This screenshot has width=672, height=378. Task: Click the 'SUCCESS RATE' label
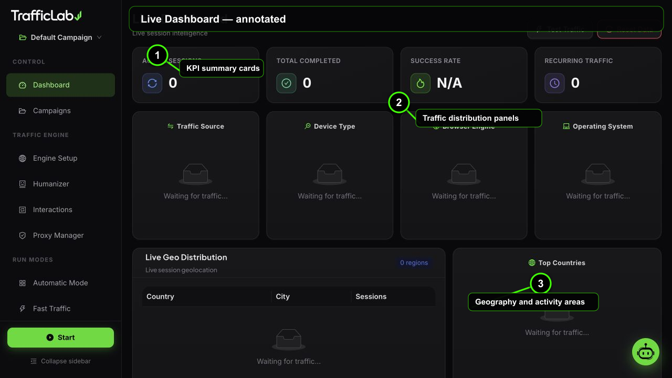(x=436, y=61)
